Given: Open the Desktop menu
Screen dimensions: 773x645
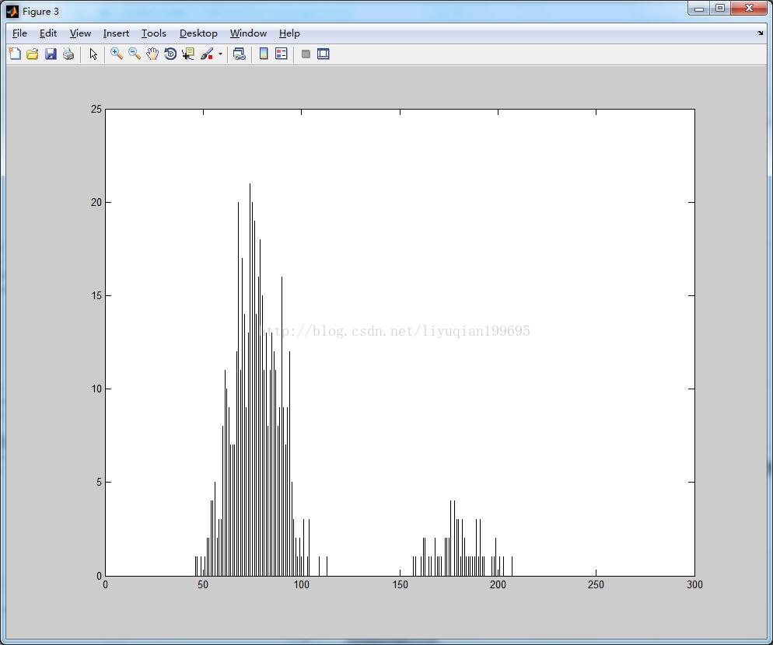Looking at the screenshot, I should click(x=198, y=33).
